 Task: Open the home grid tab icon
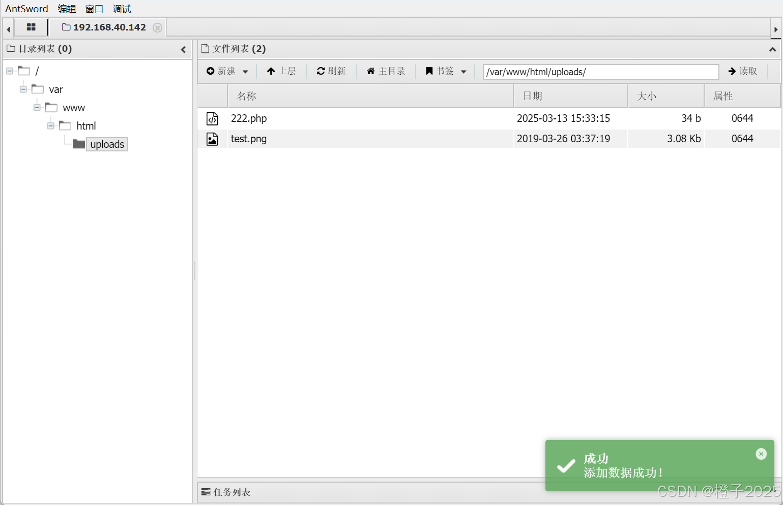pyautogui.click(x=31, y=27)
